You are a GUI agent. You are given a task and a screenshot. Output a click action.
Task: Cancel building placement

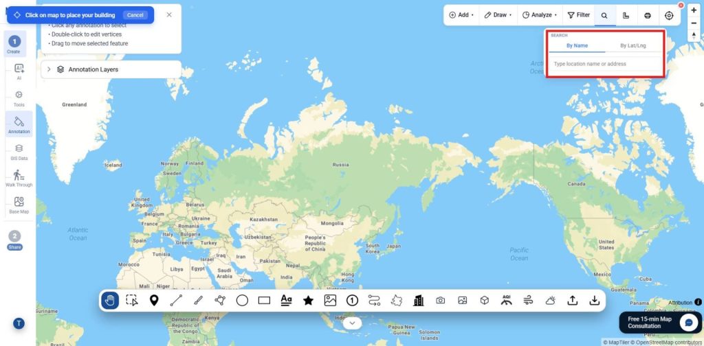click(x=135, y=15)
